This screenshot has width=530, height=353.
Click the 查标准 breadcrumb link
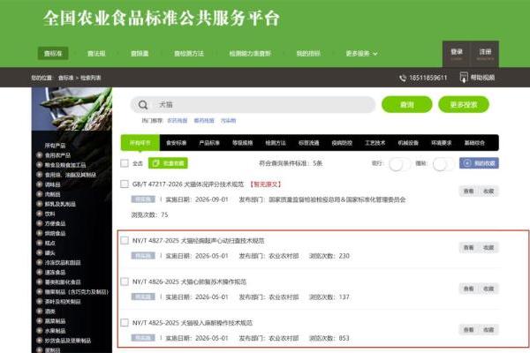[65, 78]
